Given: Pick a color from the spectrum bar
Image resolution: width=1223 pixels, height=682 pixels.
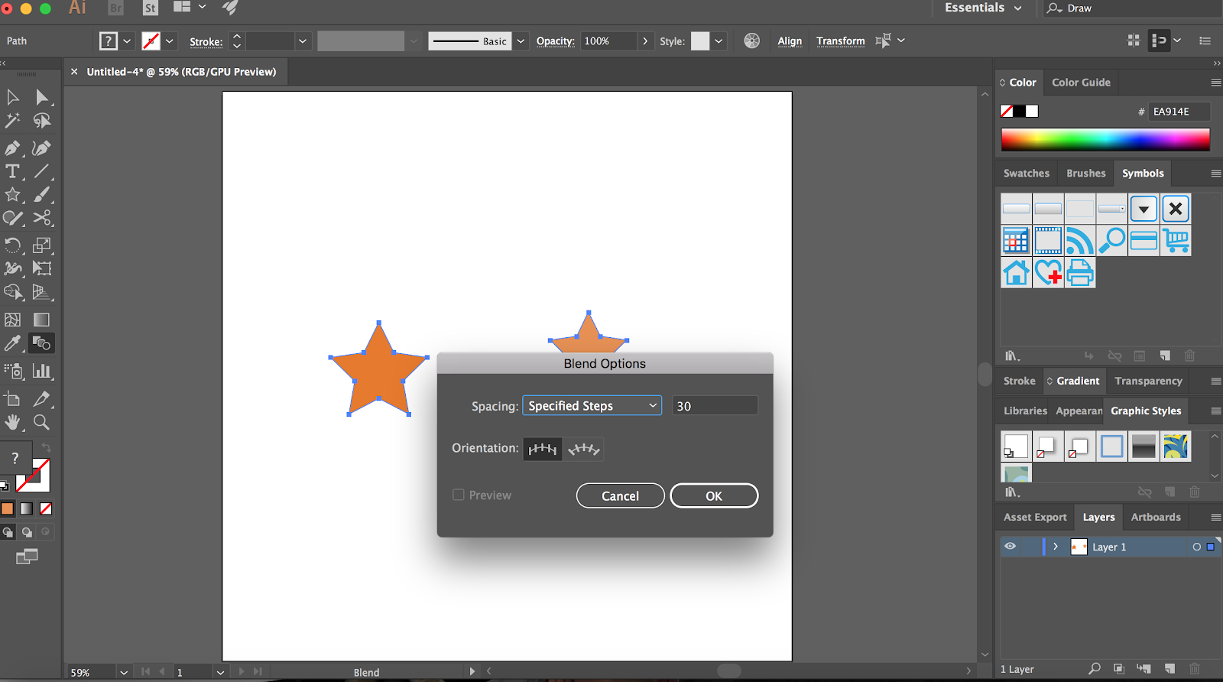Looking at the screenshot, I should tap(1105, 140).
